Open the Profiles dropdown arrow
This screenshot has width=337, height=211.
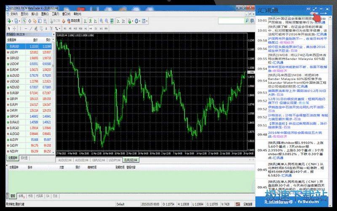coord(19,21)
